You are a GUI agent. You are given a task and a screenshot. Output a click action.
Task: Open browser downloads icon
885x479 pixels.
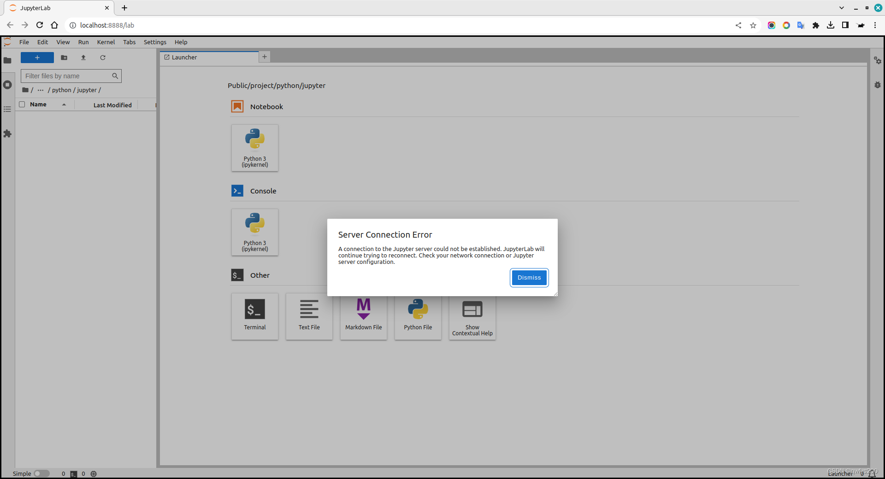831,25
